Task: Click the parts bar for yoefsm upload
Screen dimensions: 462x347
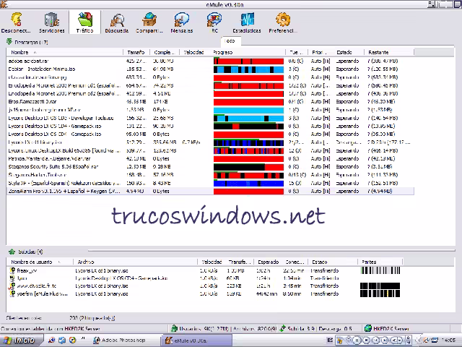Action: (380, 294)
